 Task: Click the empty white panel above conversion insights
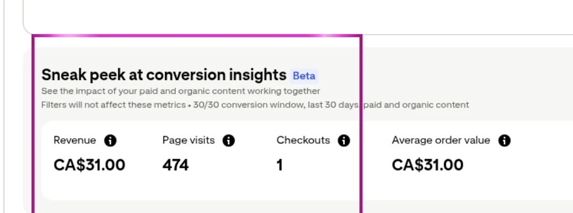pos(296,15)
